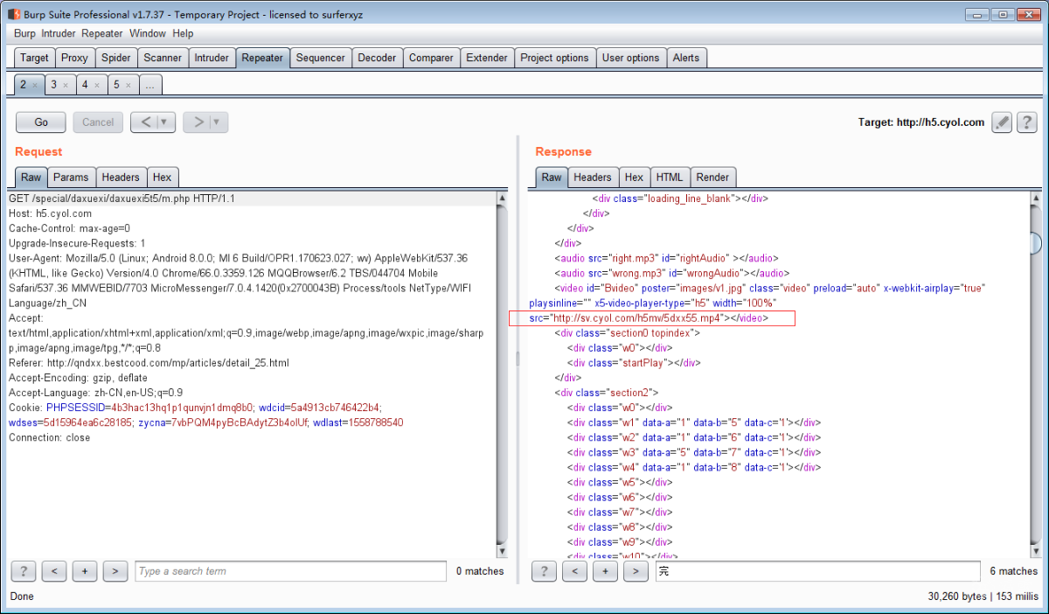The height and width of the screenshot is (614, 1049).
Task: Switch to the Spider tab
Action: (x=115, y=58)
